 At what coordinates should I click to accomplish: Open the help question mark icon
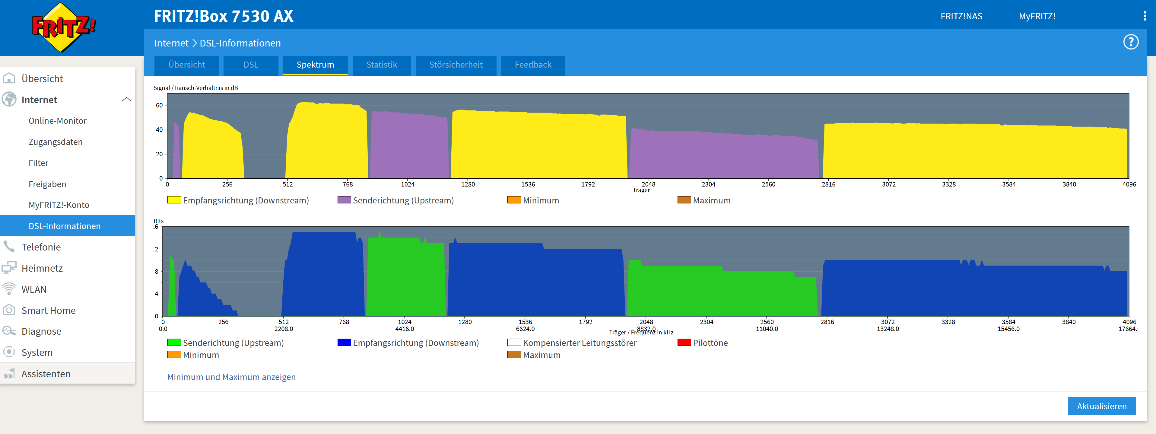coord(1130,42)
